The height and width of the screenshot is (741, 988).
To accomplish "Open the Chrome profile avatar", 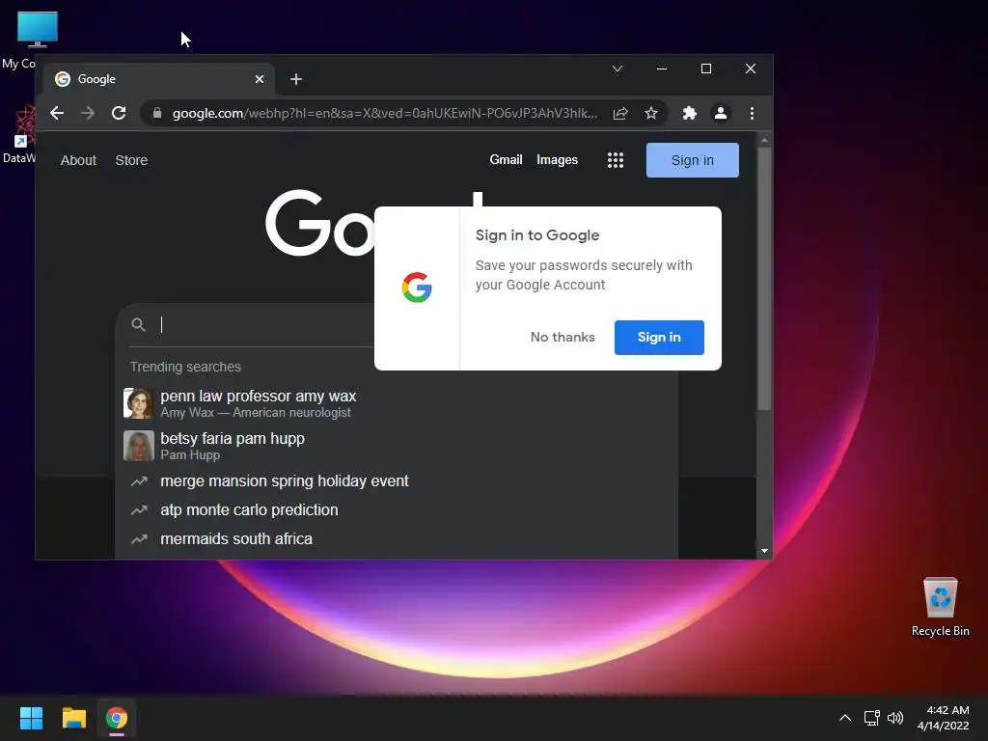I will point(720,114).
